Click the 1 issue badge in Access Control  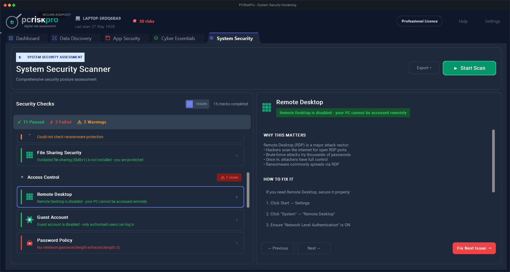coord(229,177)
